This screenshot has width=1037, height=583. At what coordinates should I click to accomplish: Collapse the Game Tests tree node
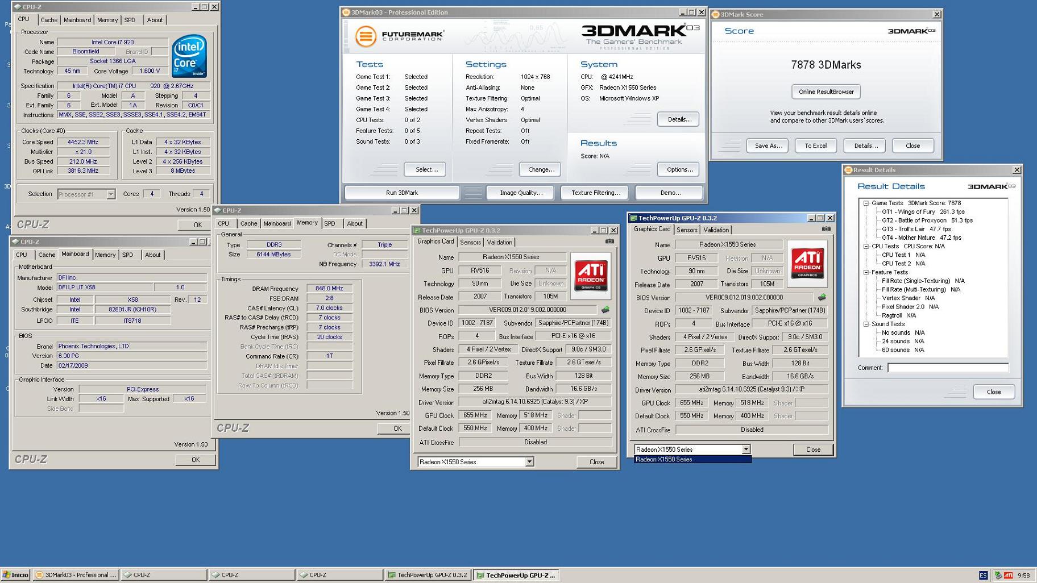point(866,203)
